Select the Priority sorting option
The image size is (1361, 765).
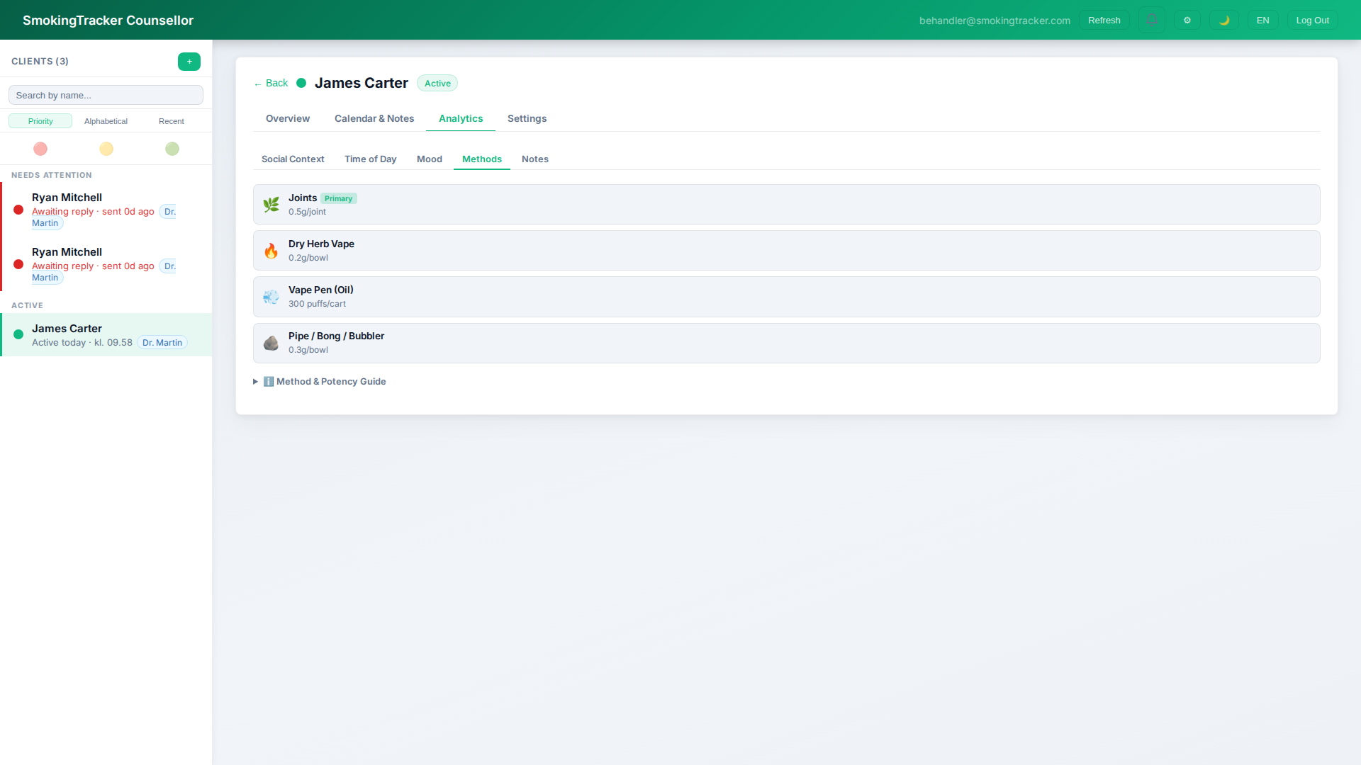tap(40, 120)
